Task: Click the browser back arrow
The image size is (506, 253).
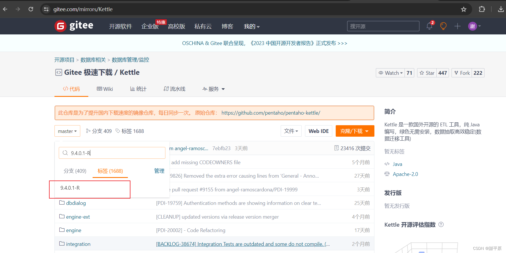Action: [5, 9]
